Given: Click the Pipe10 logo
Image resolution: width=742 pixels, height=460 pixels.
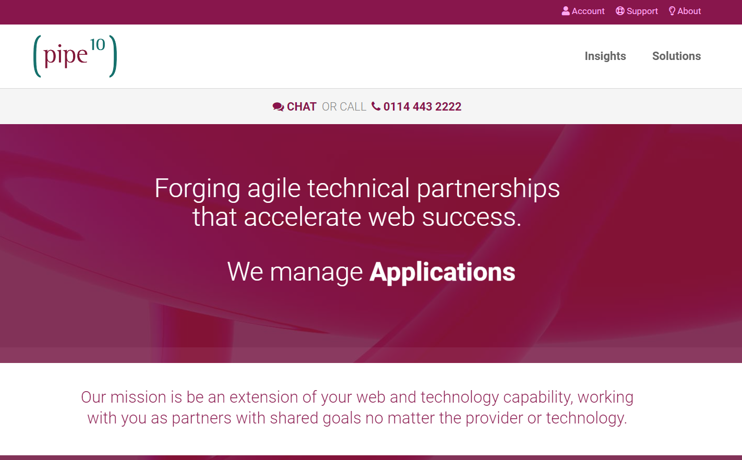Looking at the screenshot, I should click(x=75, y=56).
